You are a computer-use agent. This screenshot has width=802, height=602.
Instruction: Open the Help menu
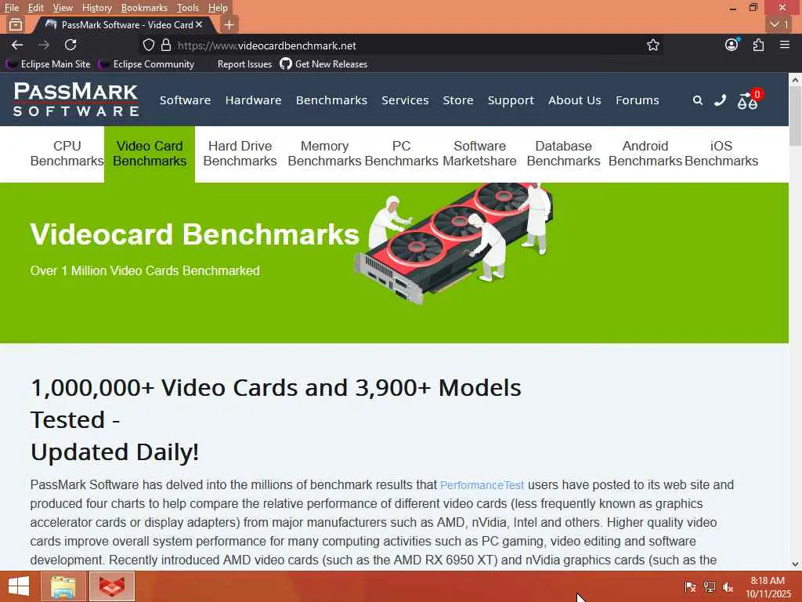(x=218, y=8)
